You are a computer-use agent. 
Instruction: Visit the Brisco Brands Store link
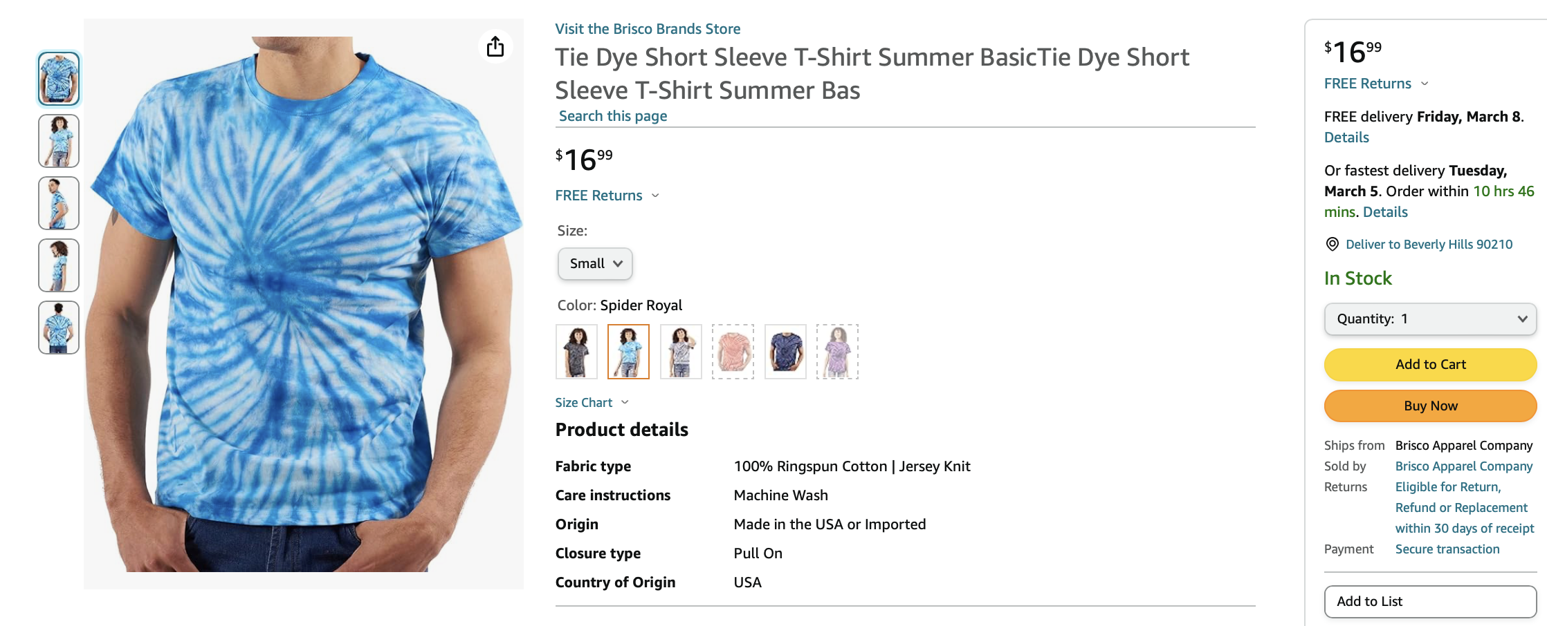click(x=648, y=29)
